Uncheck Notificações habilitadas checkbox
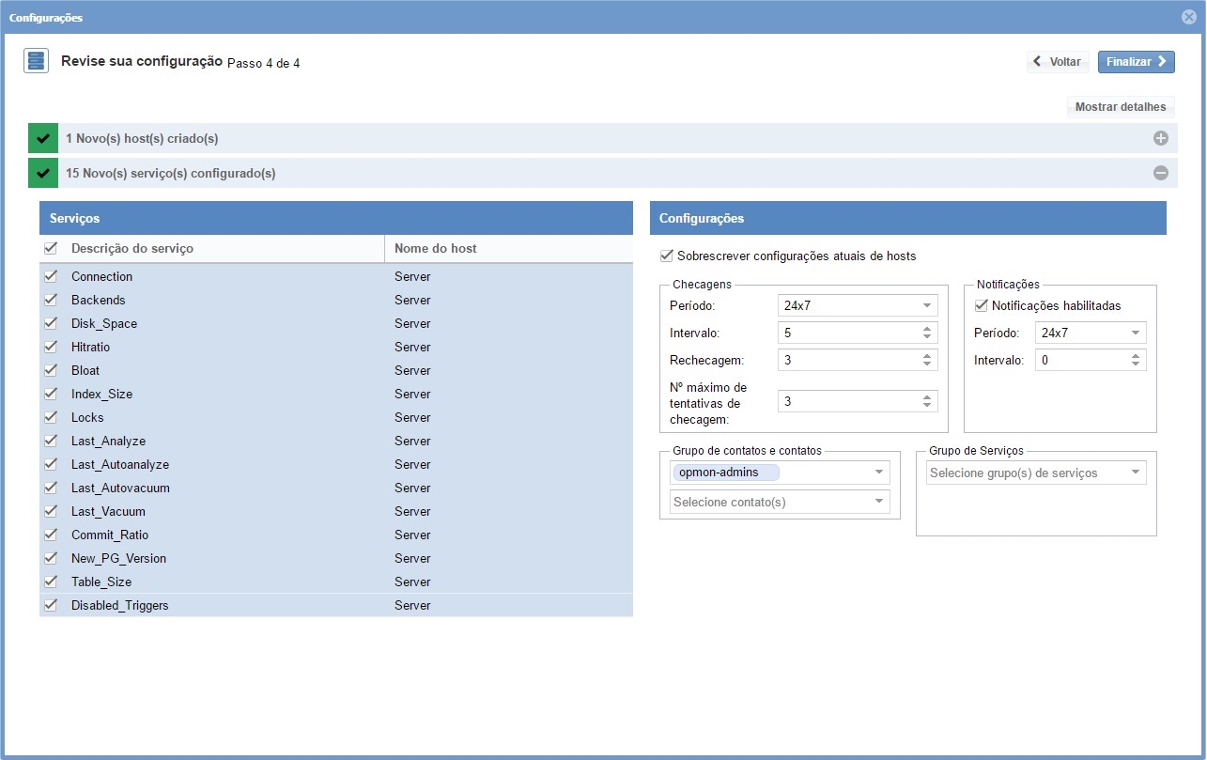 [982, 305]
